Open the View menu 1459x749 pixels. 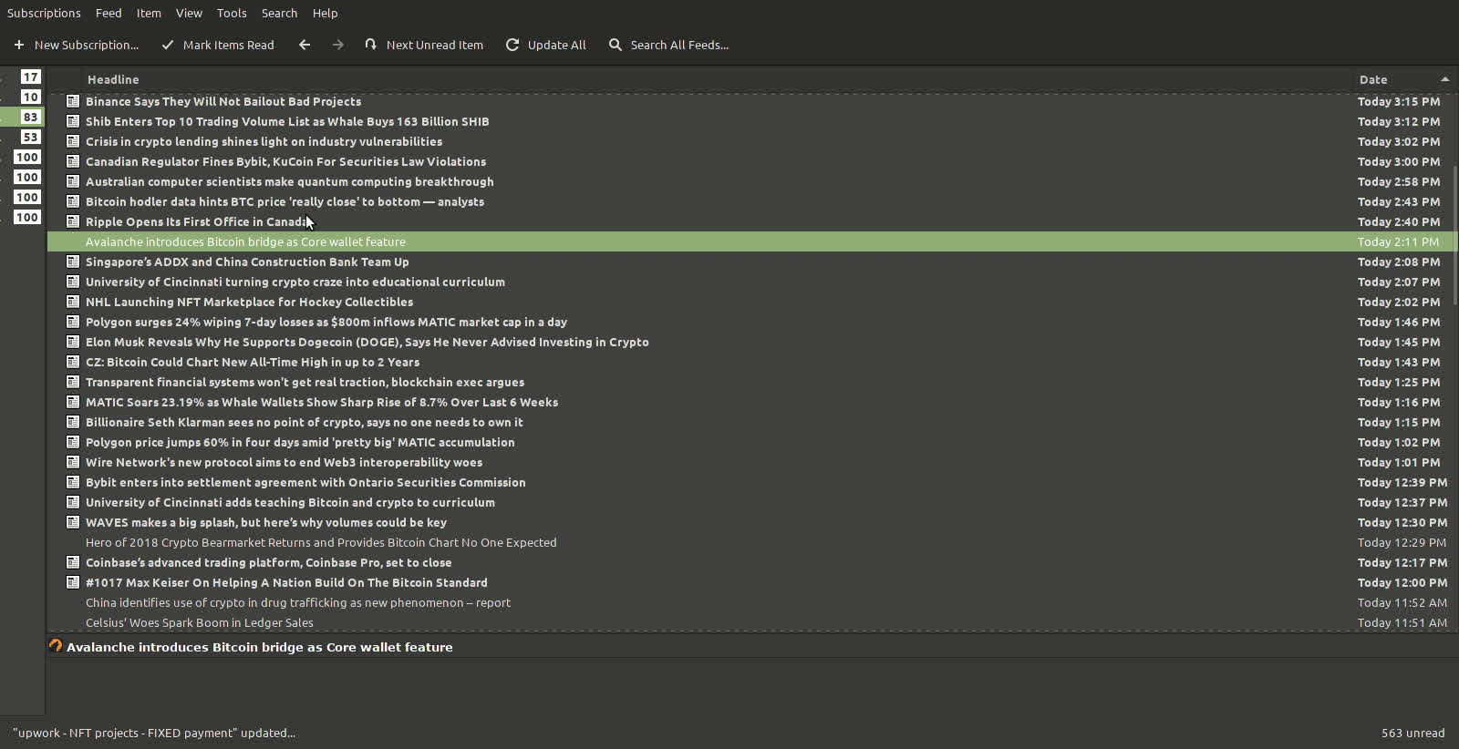(189, 13)
